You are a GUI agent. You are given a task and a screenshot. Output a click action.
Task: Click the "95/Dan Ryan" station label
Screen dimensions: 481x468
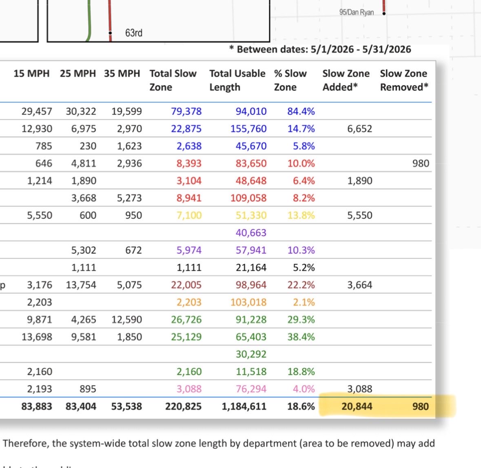point(357,12)
